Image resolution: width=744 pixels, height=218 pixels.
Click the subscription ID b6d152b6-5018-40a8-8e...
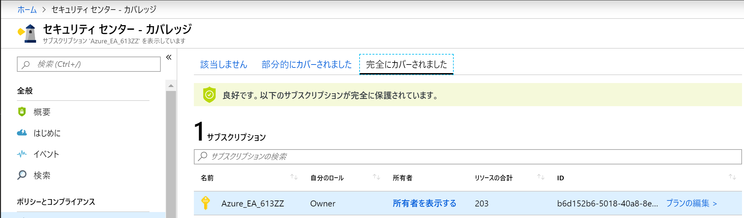(607, 203)
